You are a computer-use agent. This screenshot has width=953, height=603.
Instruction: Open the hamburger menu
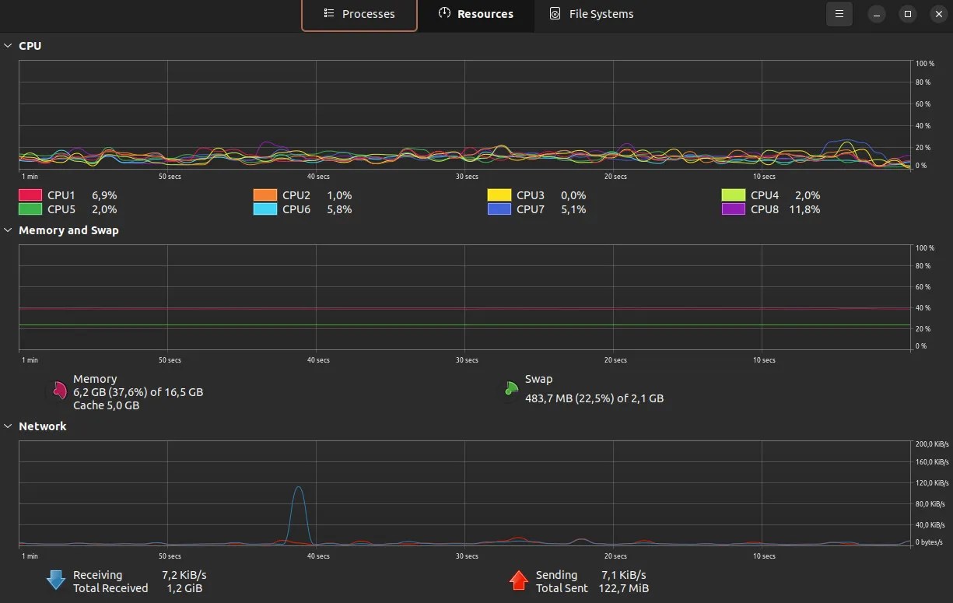(x=839, y=13)
